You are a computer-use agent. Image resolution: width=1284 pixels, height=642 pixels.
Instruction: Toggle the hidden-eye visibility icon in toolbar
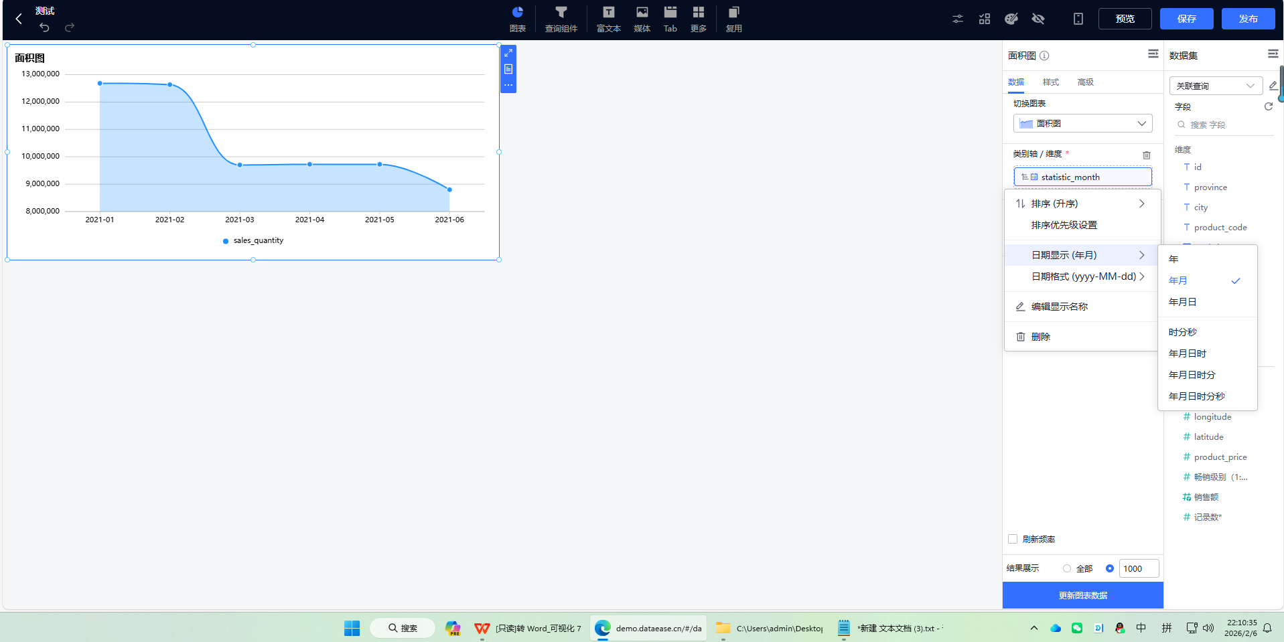[1038, 19]
